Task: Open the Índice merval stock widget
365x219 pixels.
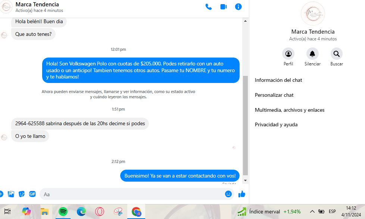Action: 269,212
